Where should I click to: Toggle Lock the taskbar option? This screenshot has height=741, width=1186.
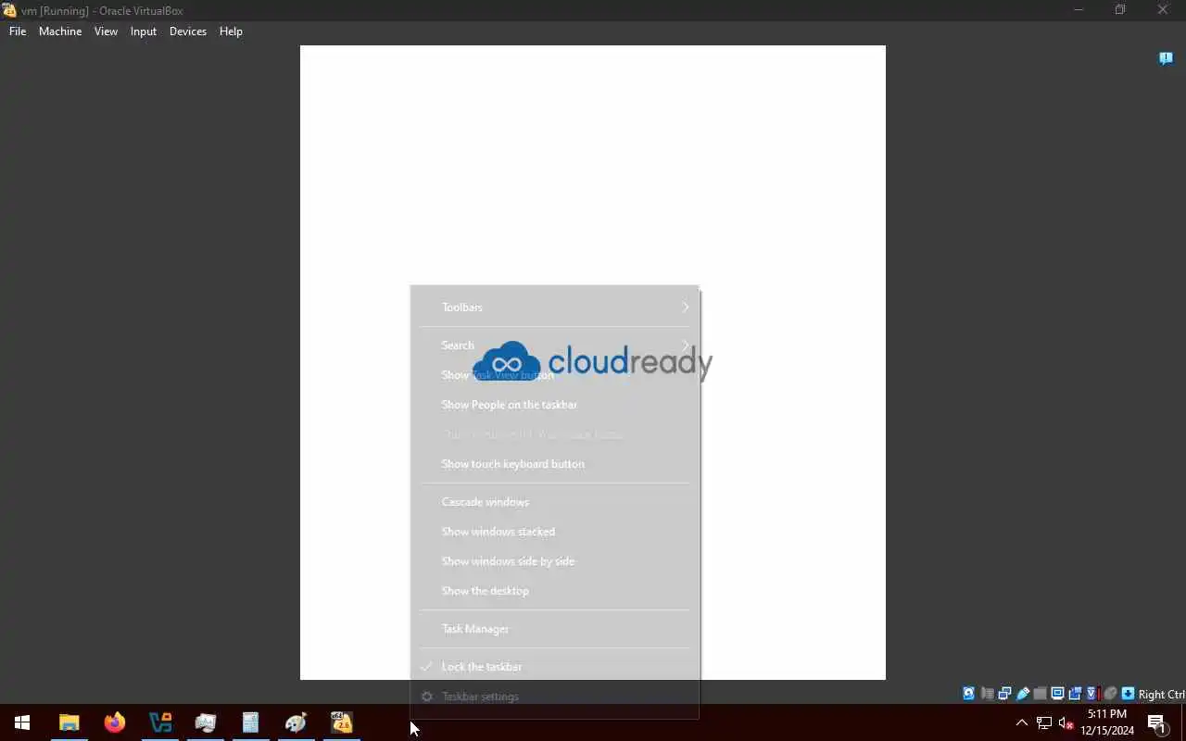(555, 666)
